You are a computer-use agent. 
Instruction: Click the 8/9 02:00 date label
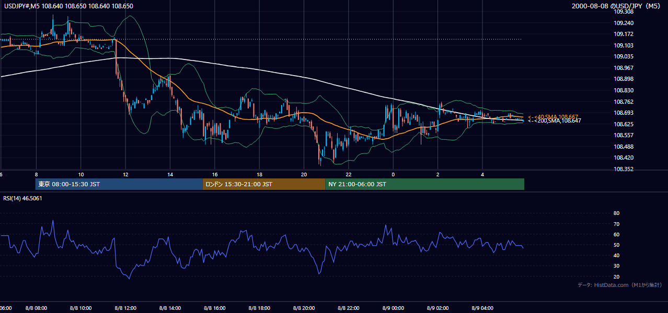(x=437, y=308)
